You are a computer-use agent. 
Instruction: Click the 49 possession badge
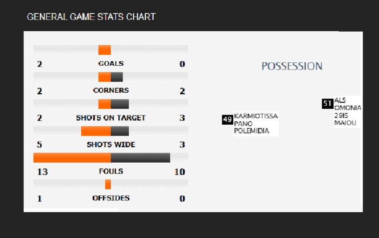click(227, 120)
